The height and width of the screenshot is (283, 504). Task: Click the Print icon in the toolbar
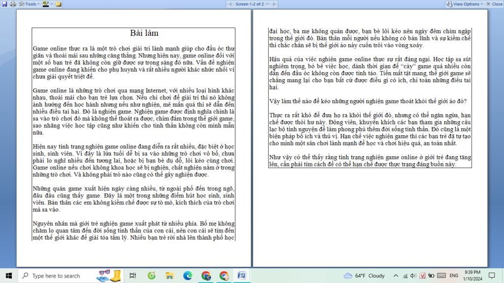click(13, 4)
